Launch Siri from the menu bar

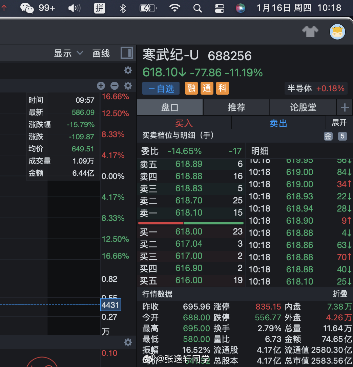coord(240,8)
